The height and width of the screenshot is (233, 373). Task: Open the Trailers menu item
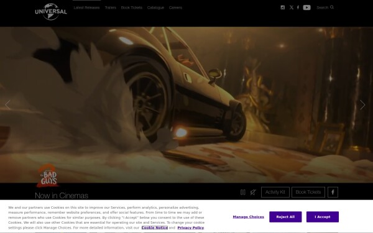click(x=111, y=7)
